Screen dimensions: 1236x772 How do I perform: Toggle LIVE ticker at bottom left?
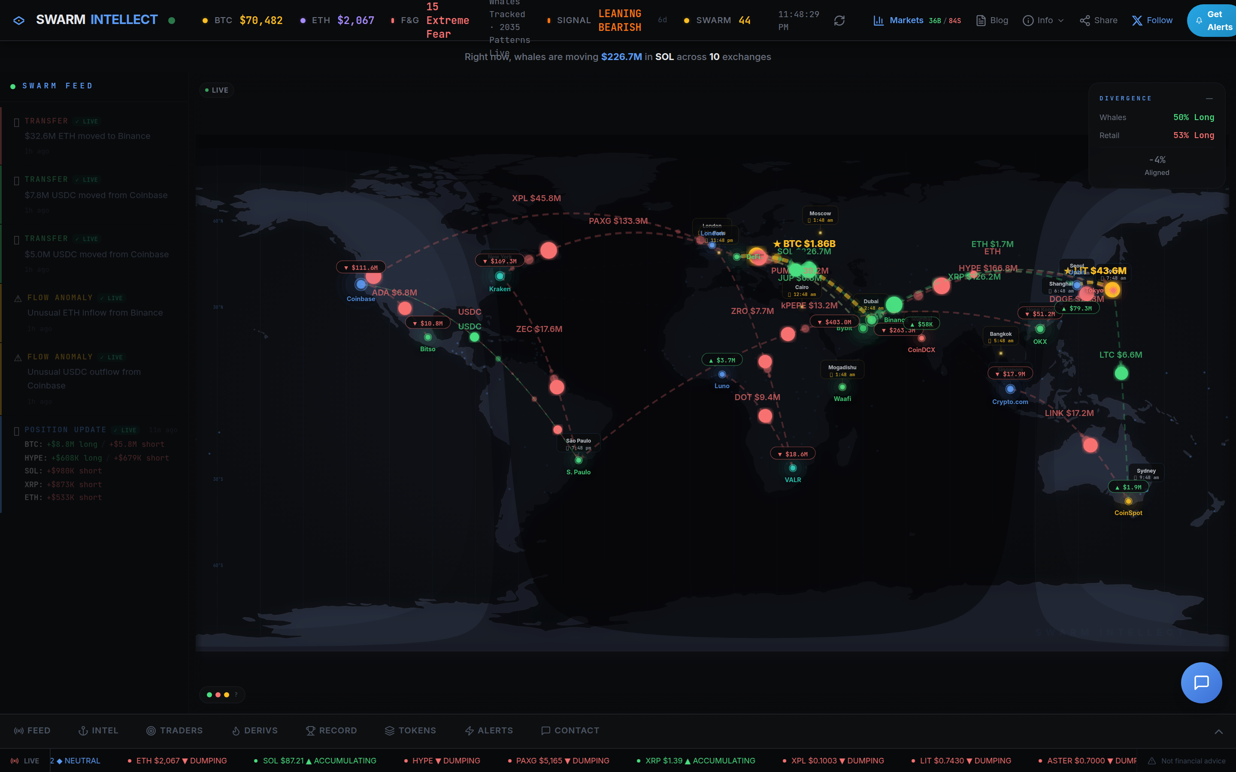coord(25,761)
